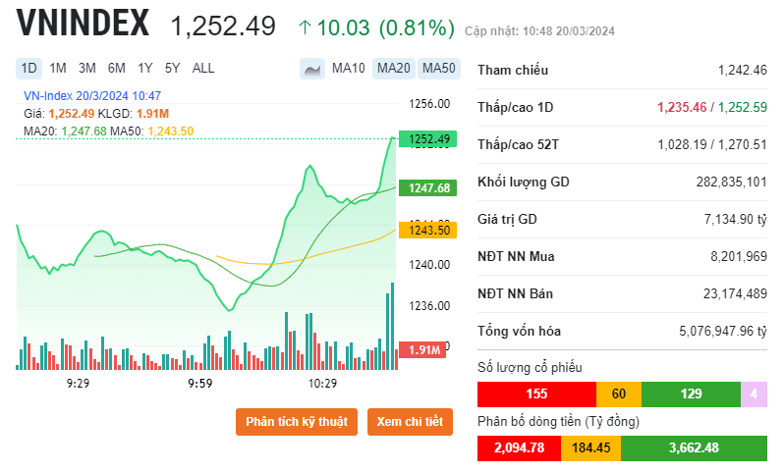Screen dimensions: 784x472
Task: Switch to the 1Y time range
Action: [145, 69]
